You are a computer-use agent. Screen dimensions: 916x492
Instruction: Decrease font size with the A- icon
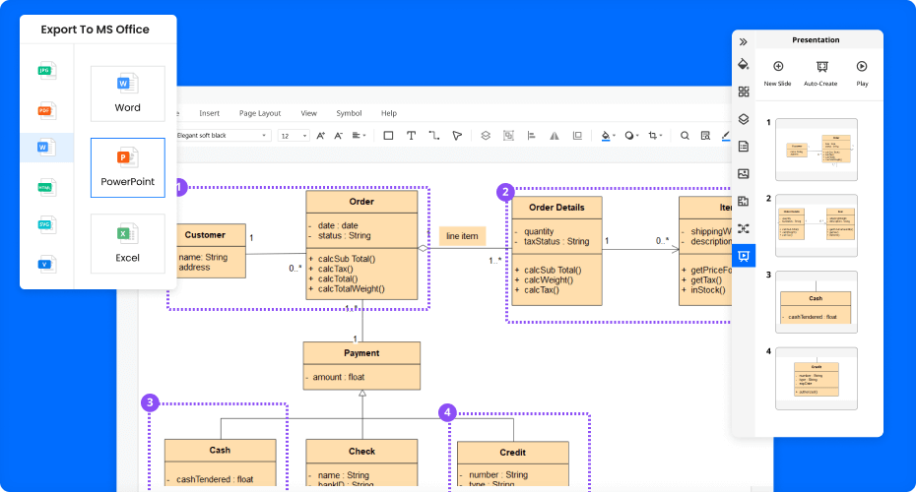coord(338,136)
